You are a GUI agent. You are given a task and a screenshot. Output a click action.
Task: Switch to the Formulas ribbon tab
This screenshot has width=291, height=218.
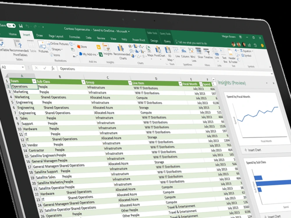click(74, 37)
